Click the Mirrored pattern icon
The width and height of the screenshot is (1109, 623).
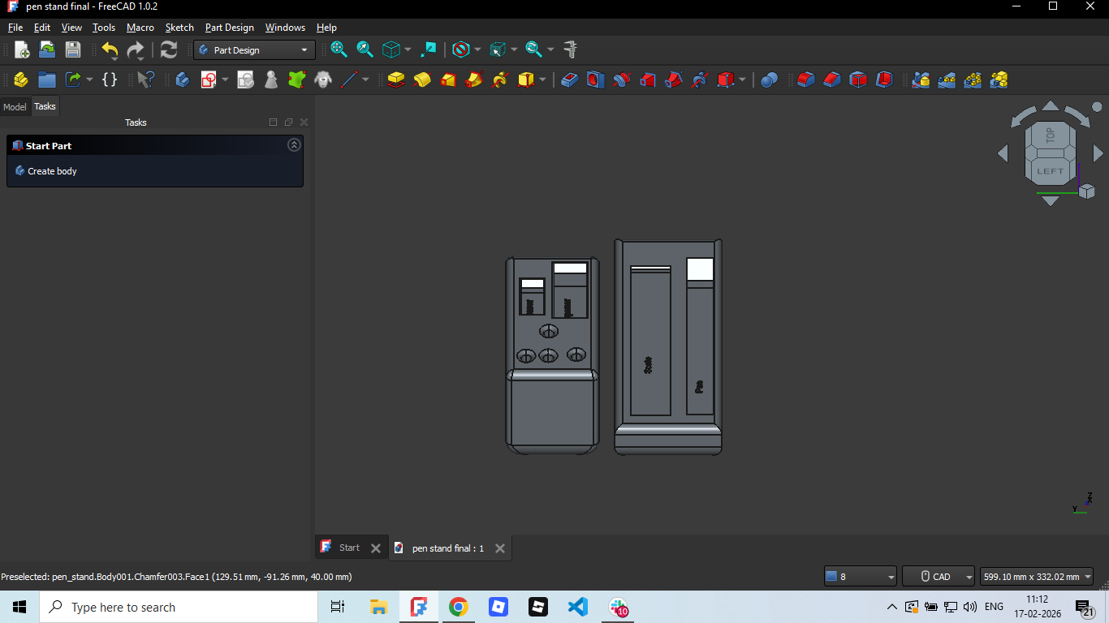click(x=921, y=79)
